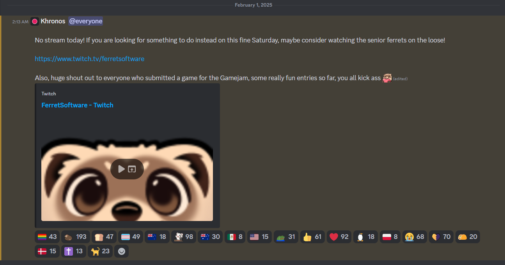Add the thumbs up reaction
The image size is (505, 265).
(313, 237)
